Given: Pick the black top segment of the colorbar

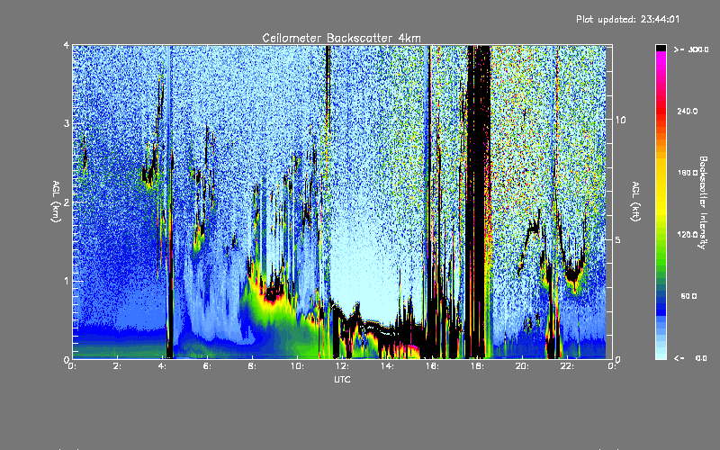Looking at the screenshot, I should (x=661, y=48).
